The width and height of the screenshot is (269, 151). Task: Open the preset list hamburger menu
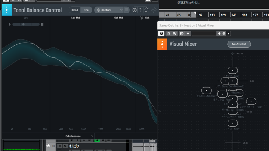126,10
